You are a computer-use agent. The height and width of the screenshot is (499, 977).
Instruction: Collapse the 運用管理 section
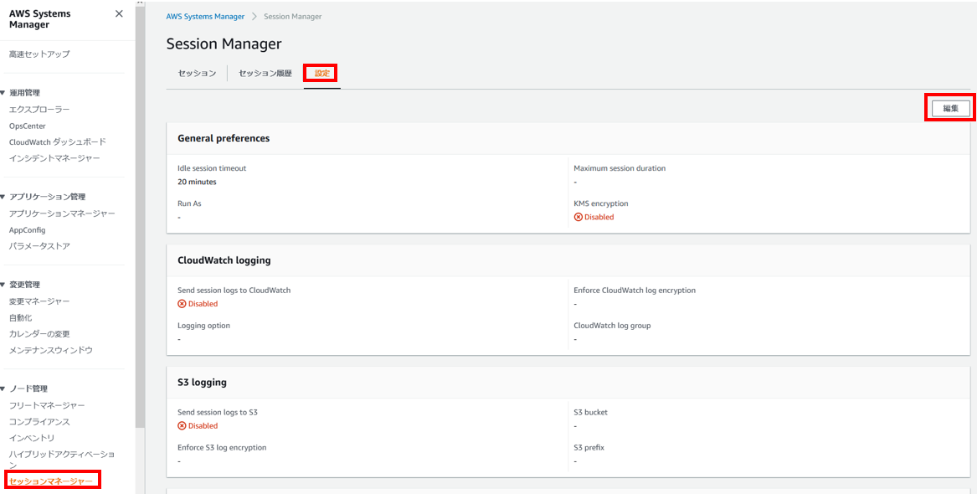coord(3,93)
